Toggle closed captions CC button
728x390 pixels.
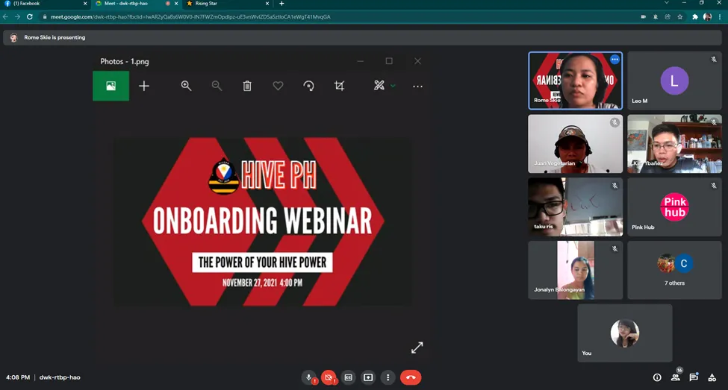click(349, 377)
